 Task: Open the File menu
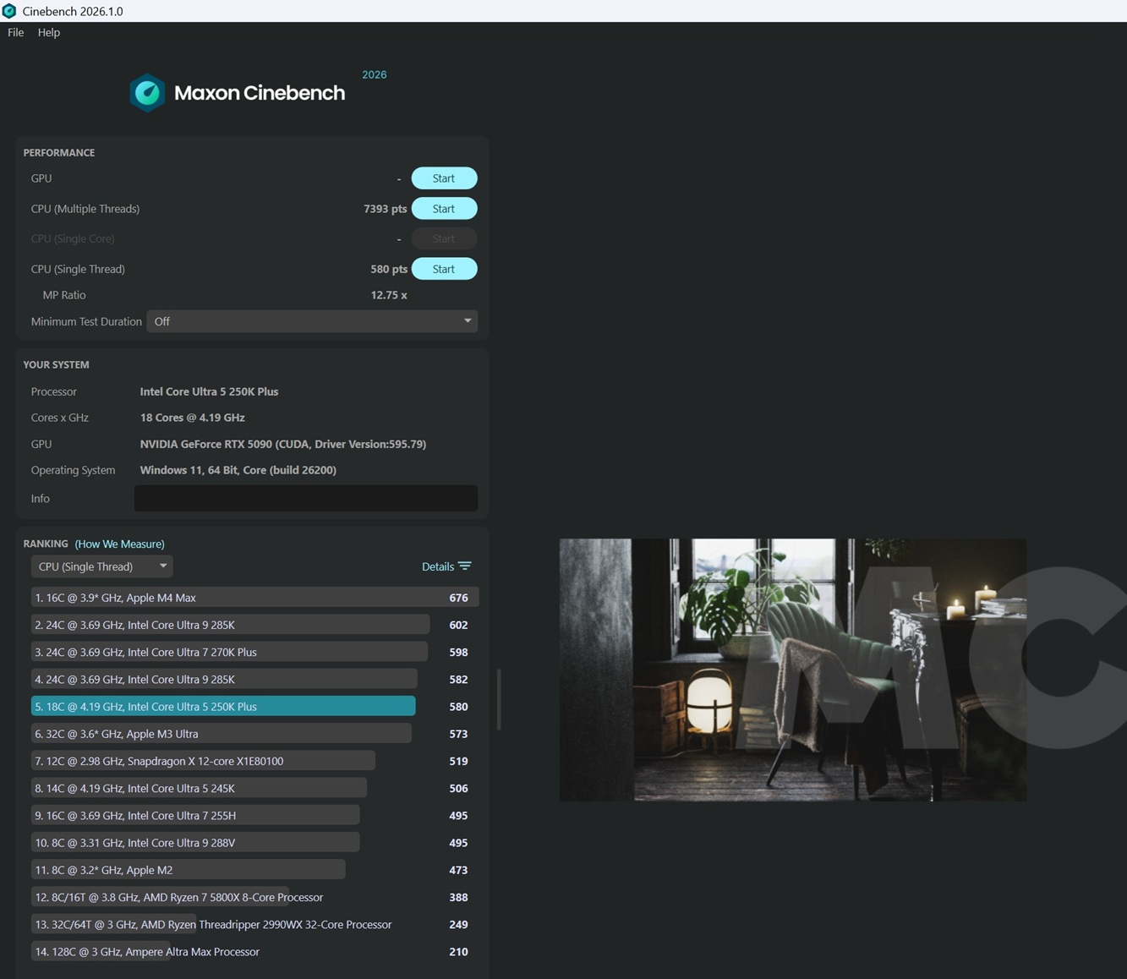point(15,32)
